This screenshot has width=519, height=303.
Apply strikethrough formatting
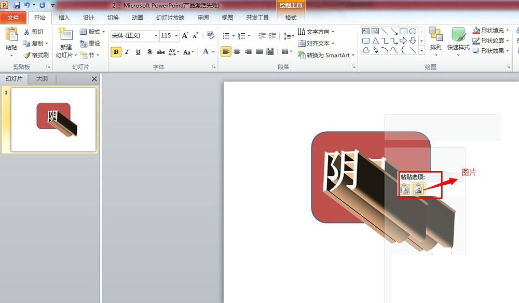[x=160, y=51]
